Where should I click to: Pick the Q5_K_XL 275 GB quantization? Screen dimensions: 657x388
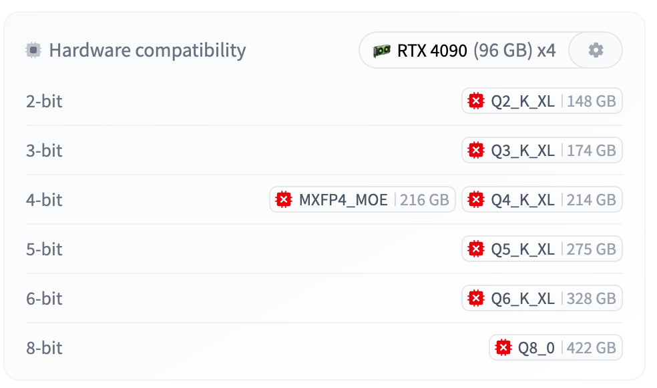[x=542, y=249]
